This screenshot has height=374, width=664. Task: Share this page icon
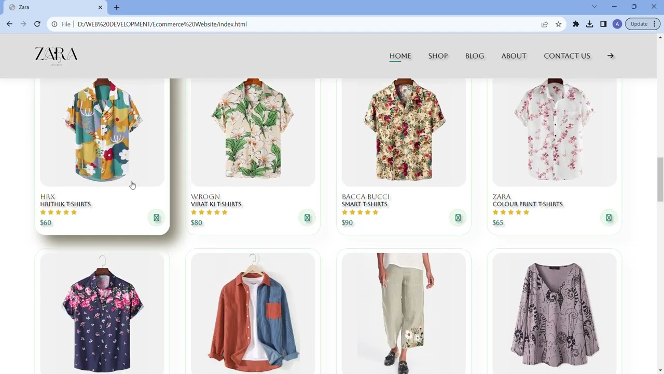click(x=545, y=24)
